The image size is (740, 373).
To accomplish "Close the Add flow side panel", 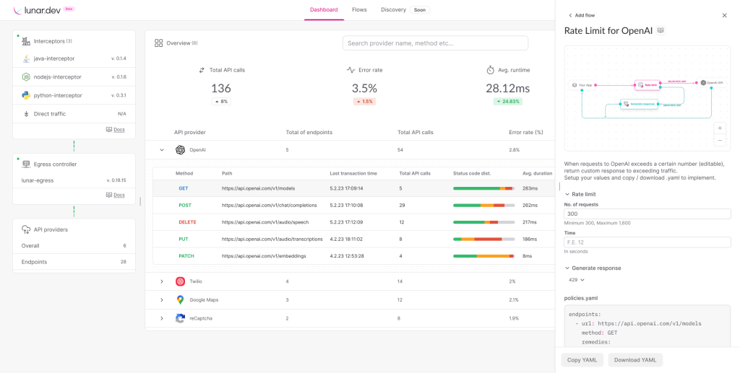I will (725, 15).
